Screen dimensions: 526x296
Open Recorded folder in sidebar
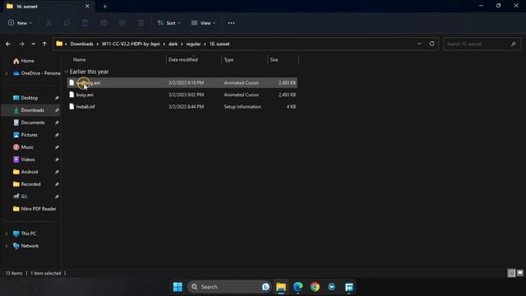pyautogui.click(x=27, y=184)
